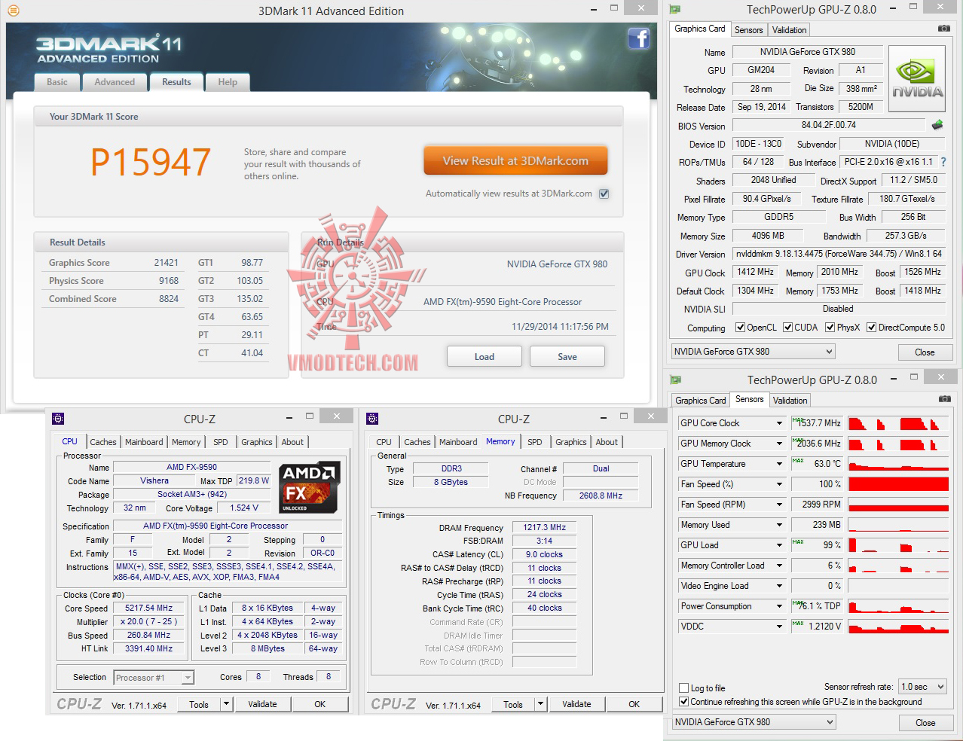Open Mainboard tab in left CPU-Z window
Image resolution: width=963 pixels, height=741 pixels.
tap(144, 442)
